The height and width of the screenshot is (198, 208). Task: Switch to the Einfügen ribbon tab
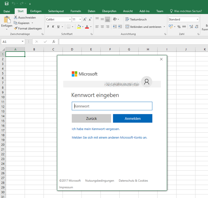coord(36,11)
